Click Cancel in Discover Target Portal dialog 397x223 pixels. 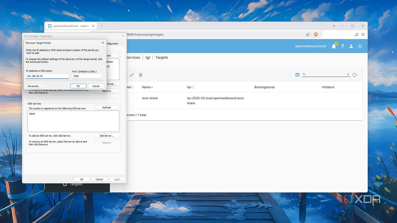(96, 86)
